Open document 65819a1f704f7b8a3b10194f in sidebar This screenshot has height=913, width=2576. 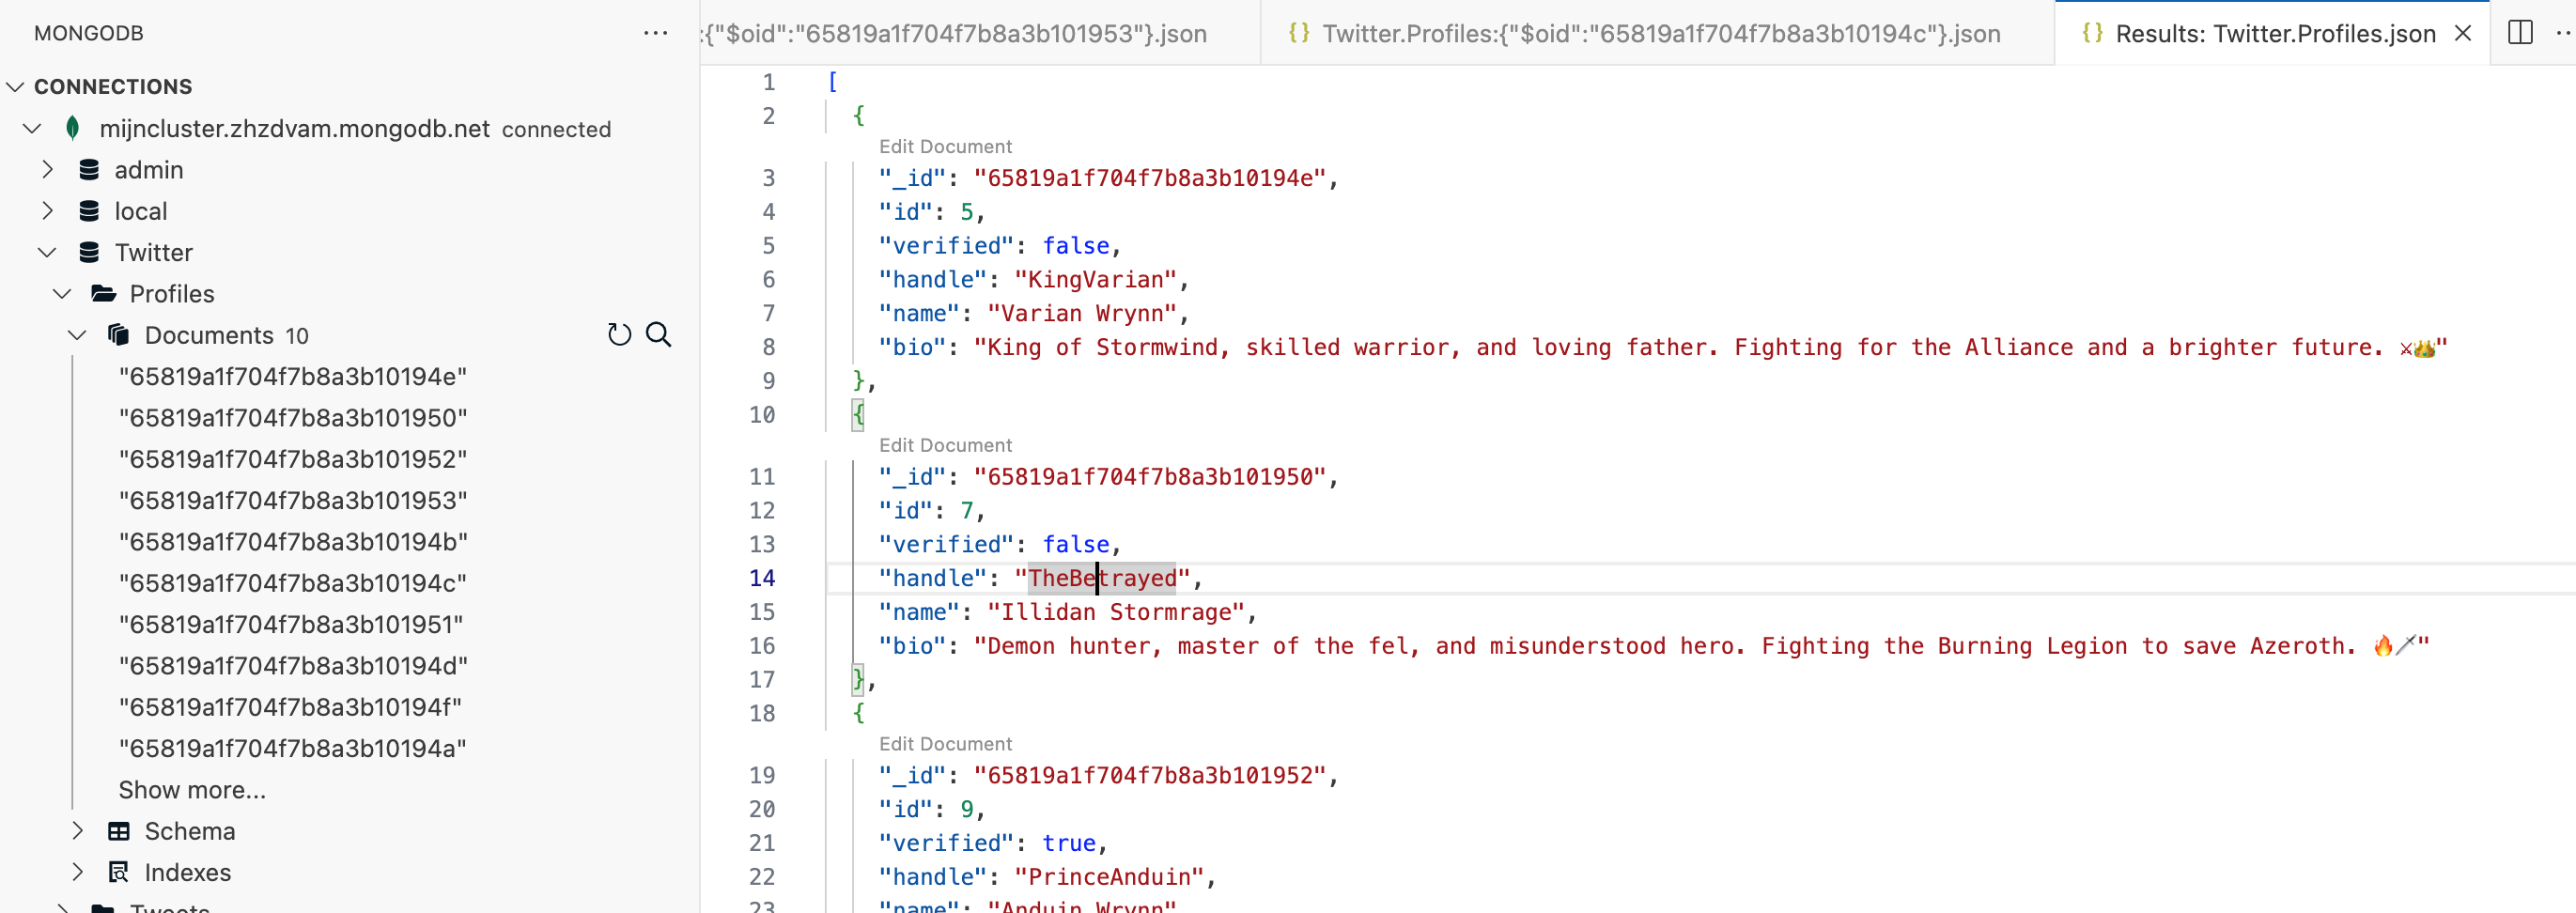(x=290, y=707)
